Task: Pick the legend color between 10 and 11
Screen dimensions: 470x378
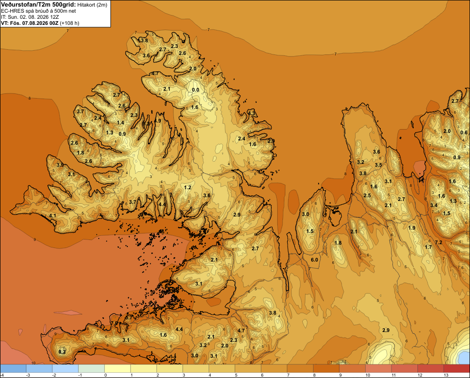Action: pyautogui.click(x=378, y=369)
